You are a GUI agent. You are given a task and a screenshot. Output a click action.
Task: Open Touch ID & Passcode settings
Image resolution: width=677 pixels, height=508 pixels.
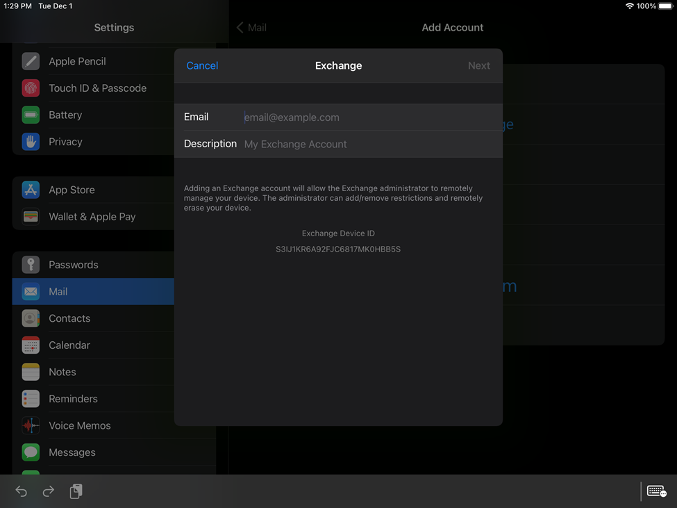click(x=93, y=88)
